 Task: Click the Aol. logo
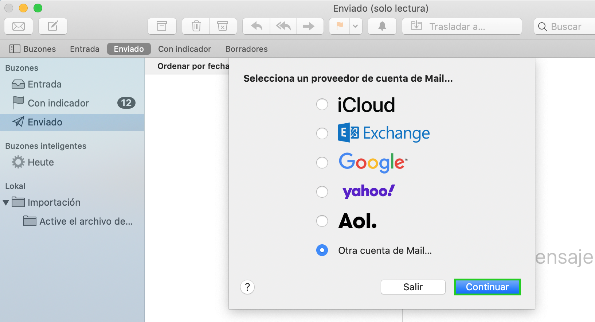pos(357,221)
